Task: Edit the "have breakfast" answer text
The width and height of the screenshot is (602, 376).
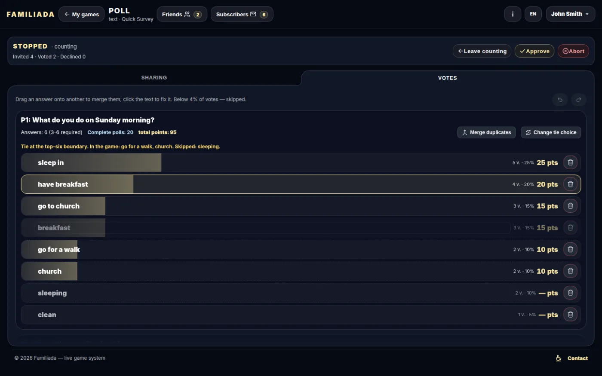Action: [63, 184]
